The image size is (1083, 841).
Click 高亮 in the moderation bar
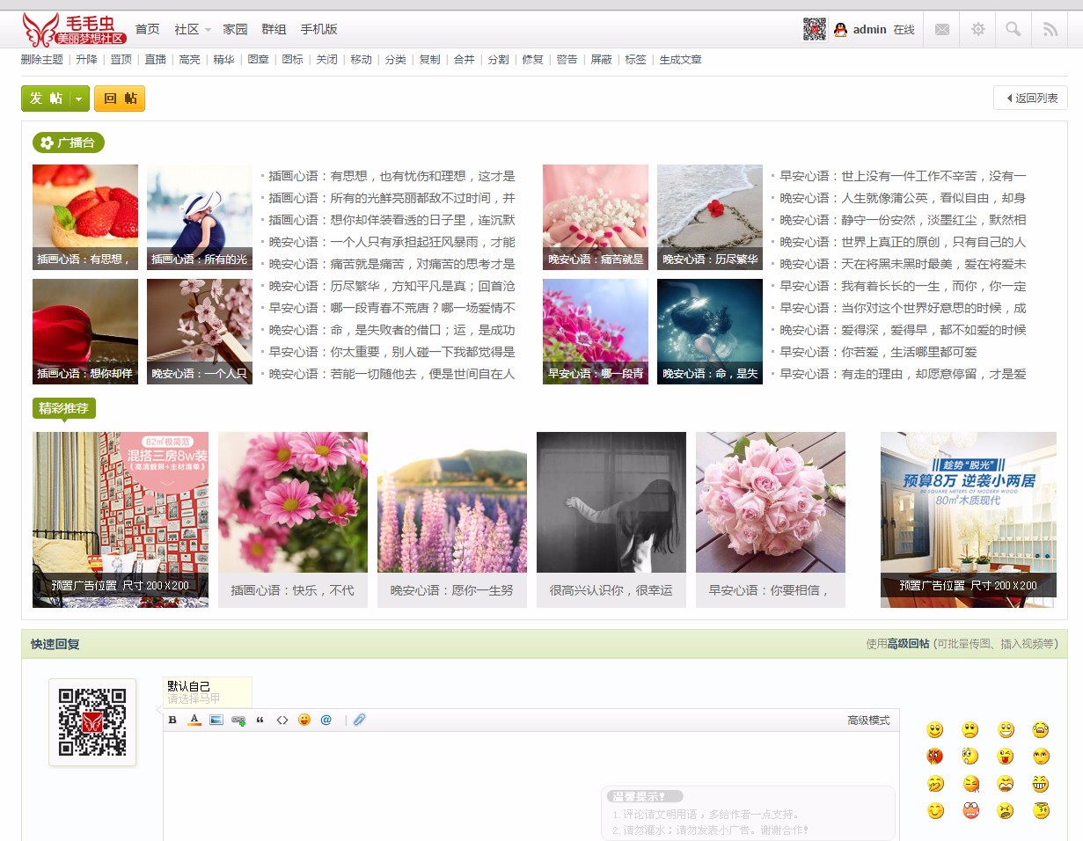pos(190,60)
